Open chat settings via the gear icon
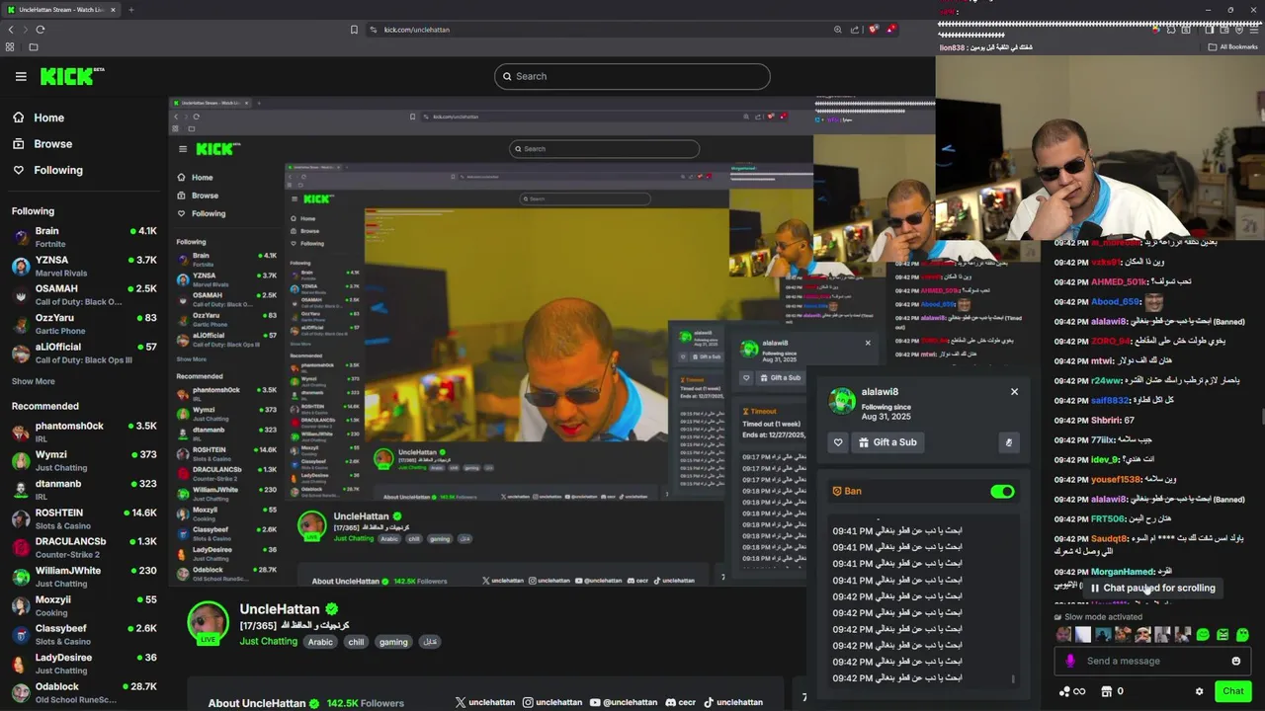This screenshot has height=711, width=1265. click(1200, 691)
